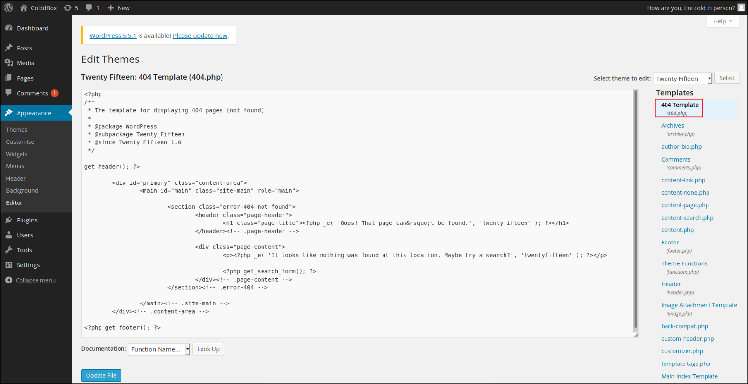The width and height of the screenshot is (748, 384).
Task: Select Editor submenu item
Action: (14, 203)
